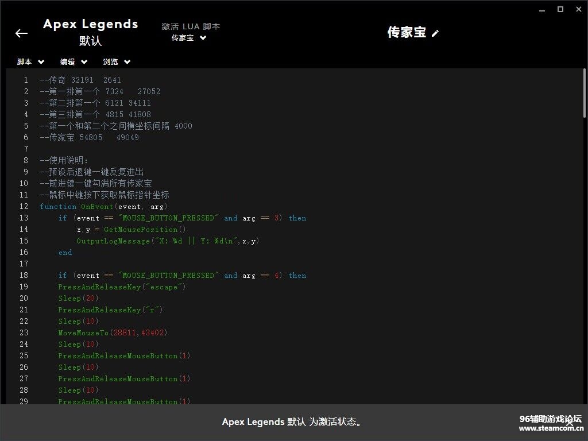Place cursor on the function OnEvent line
This screenshot has height=441, width=588.
103,207
